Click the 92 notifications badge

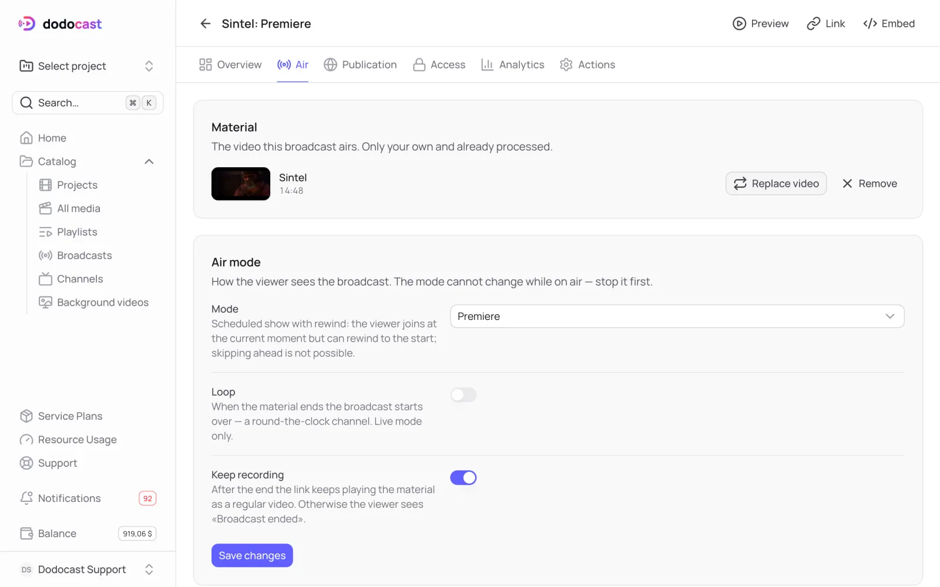147,498
